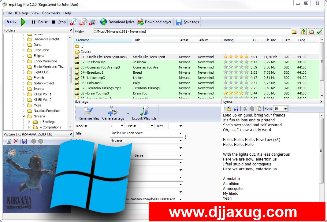
Task: Click the Stop playback button
Action: coord(59,22)
